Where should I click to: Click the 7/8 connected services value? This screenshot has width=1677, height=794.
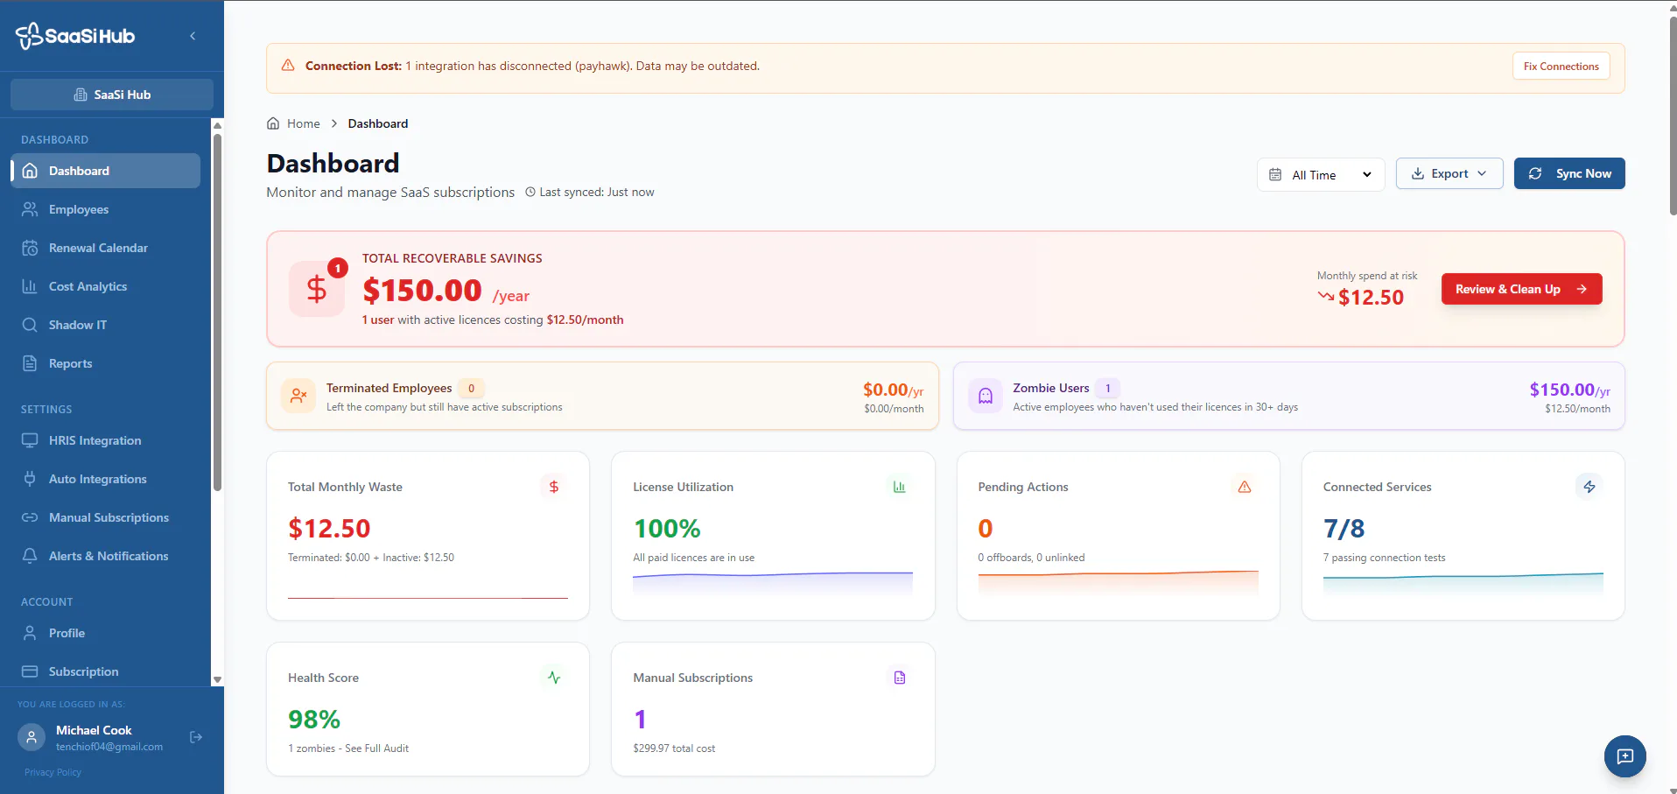pos(1344,529)
